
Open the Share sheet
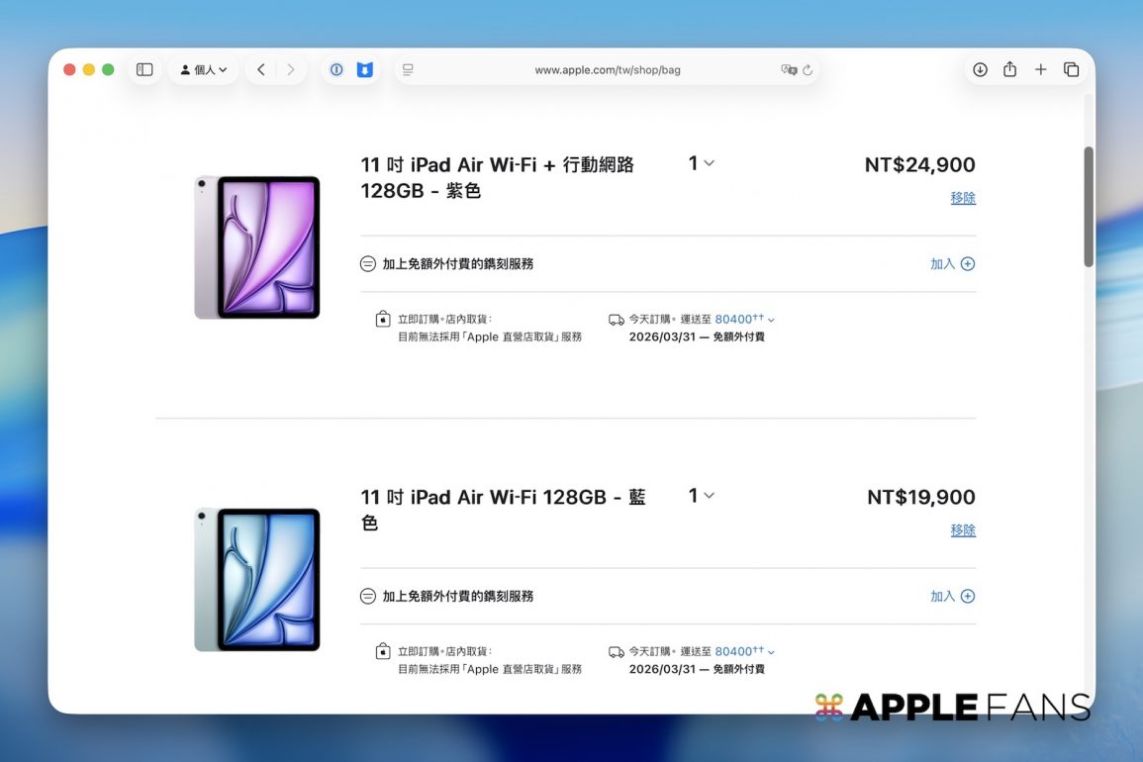pos(1009,69)
